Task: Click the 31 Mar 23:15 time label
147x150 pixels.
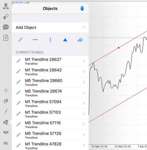Action: point(122,146)
